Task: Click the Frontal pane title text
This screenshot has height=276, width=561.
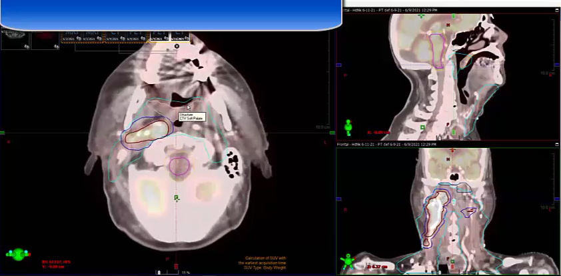Action: pos(386,144)
